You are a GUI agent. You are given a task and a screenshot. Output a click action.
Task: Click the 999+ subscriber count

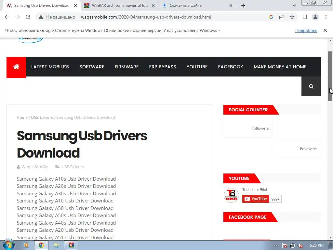tap(275, 199)
